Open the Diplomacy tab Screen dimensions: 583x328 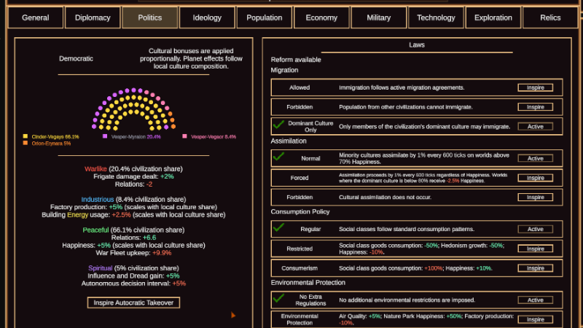pyautogui.click(x=93, y=17)
